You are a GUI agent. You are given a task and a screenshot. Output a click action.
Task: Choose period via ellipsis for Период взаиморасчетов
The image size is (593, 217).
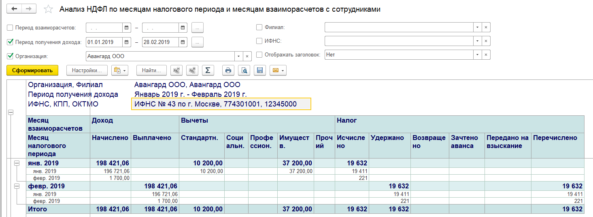(197, 28)
